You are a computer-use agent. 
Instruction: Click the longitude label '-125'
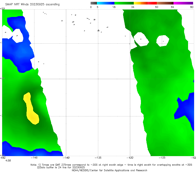pos(162,158)
